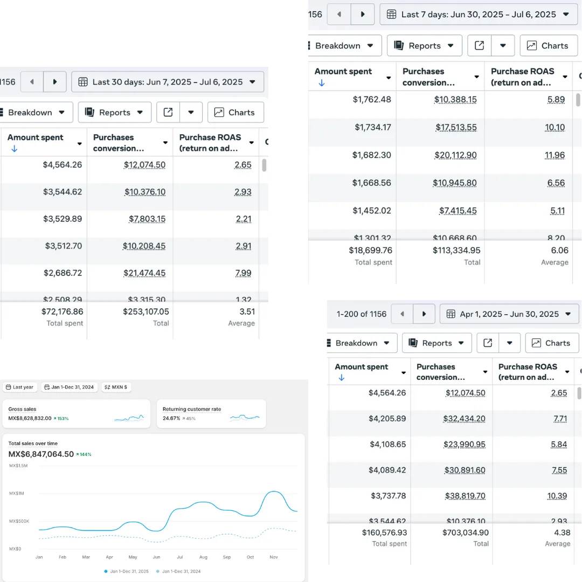582x582 pixels.
Task: Open Reports dropdown in Last 30 days panel
Action: (115, 113)
